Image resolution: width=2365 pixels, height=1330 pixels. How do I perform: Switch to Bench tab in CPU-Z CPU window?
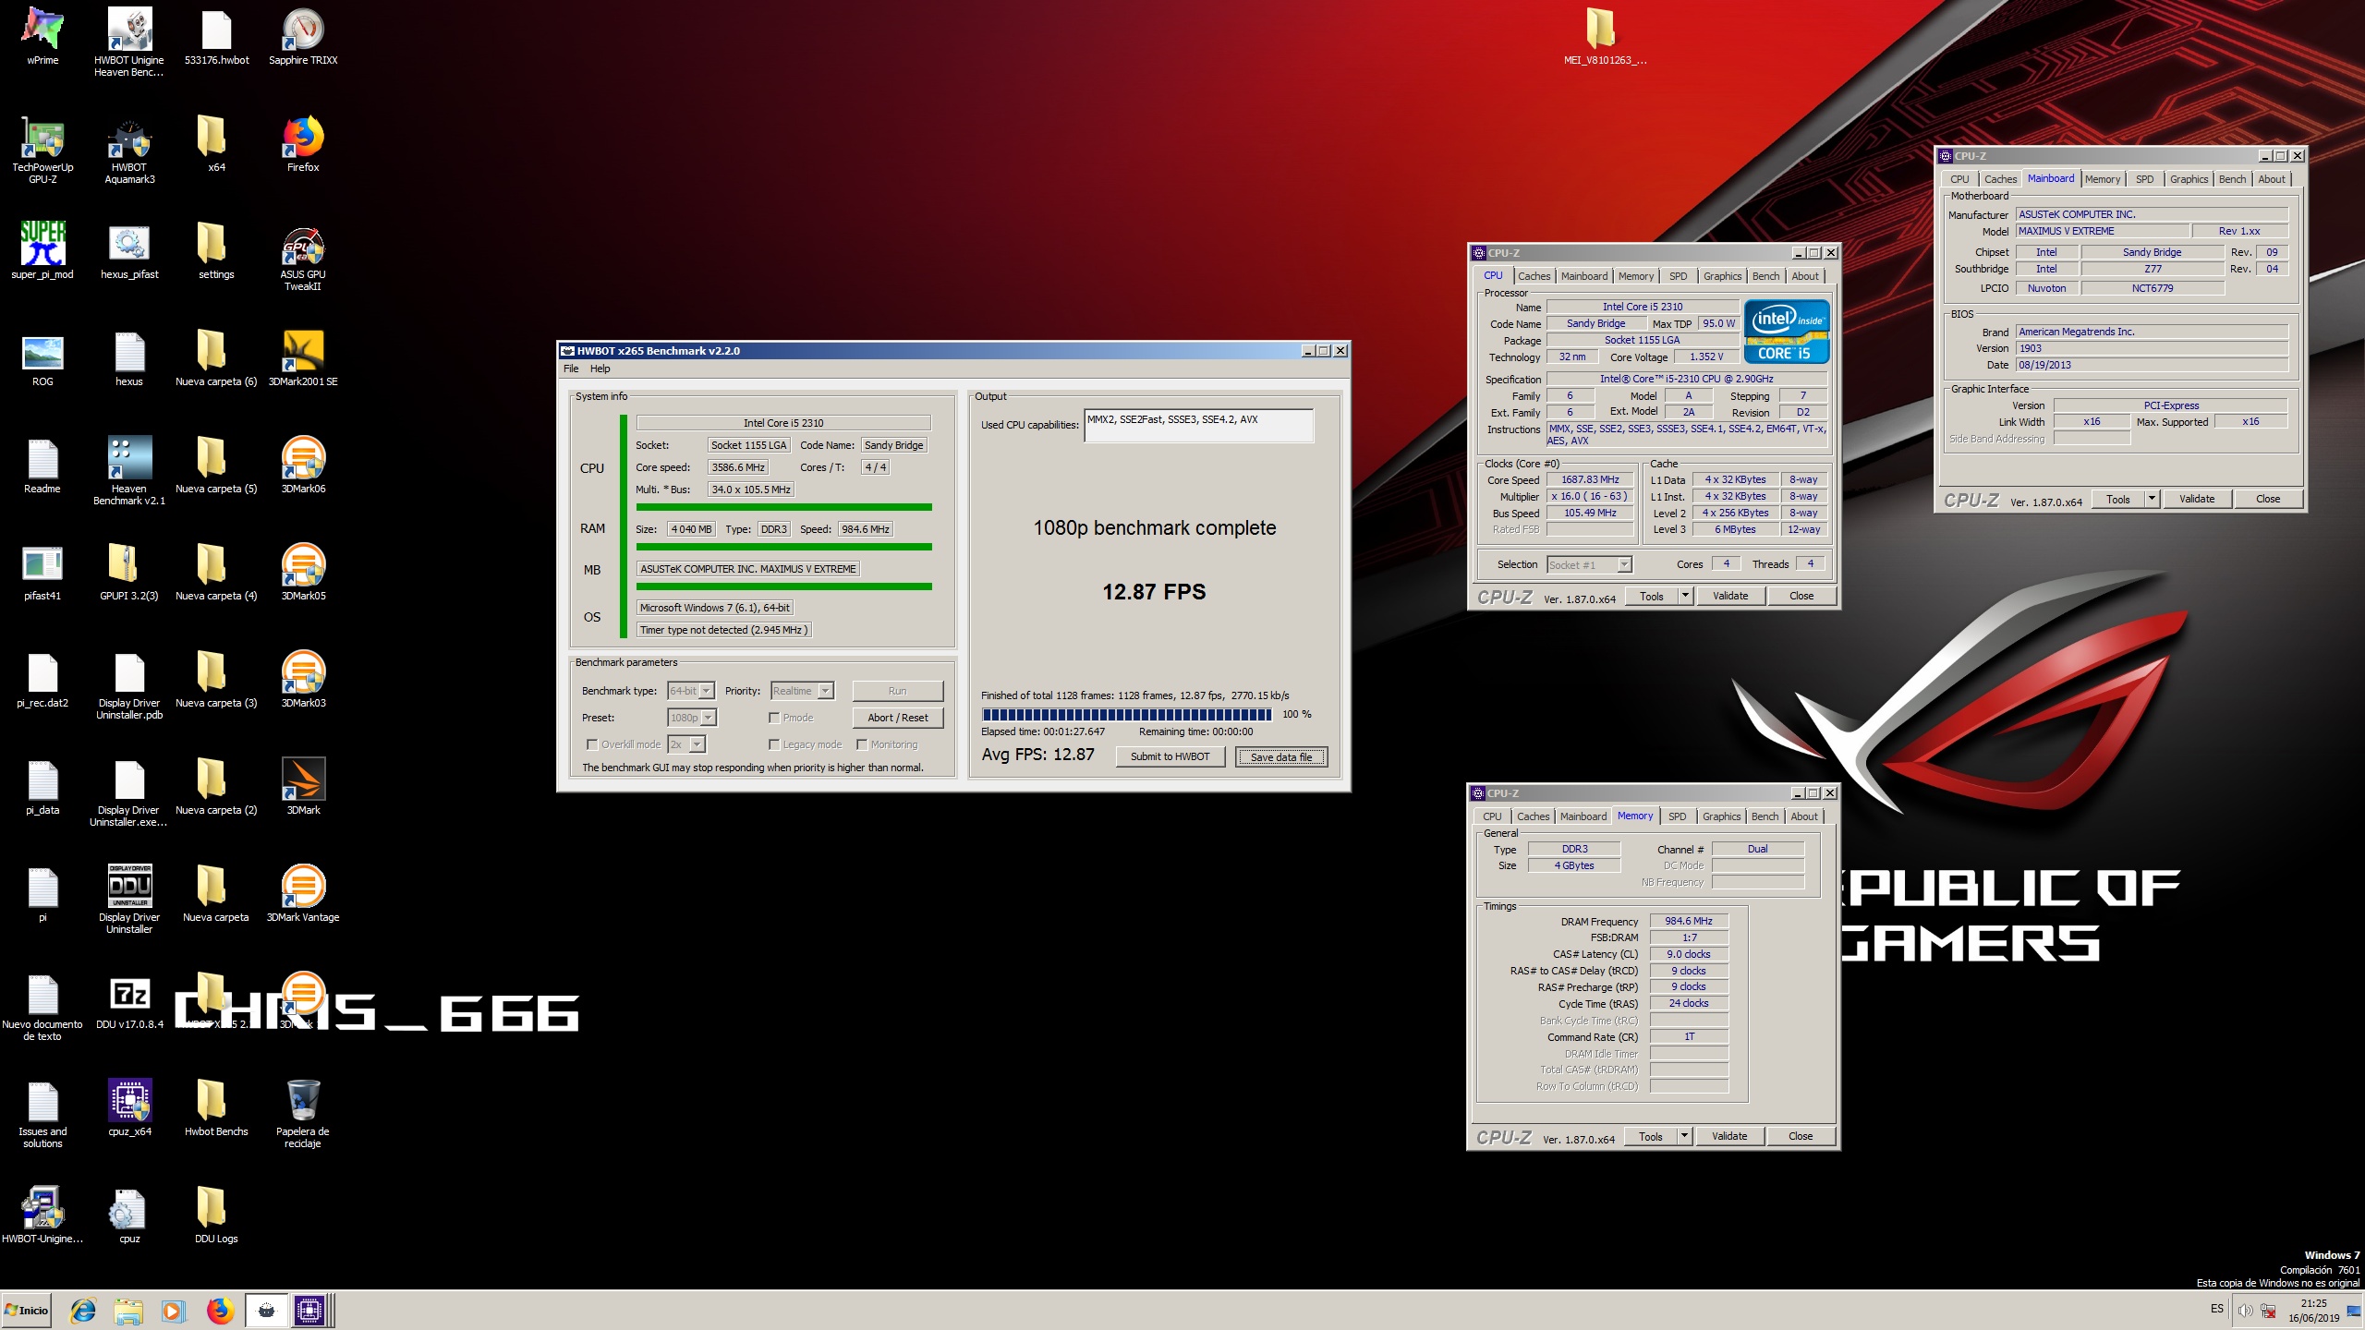click(1765, 276)
